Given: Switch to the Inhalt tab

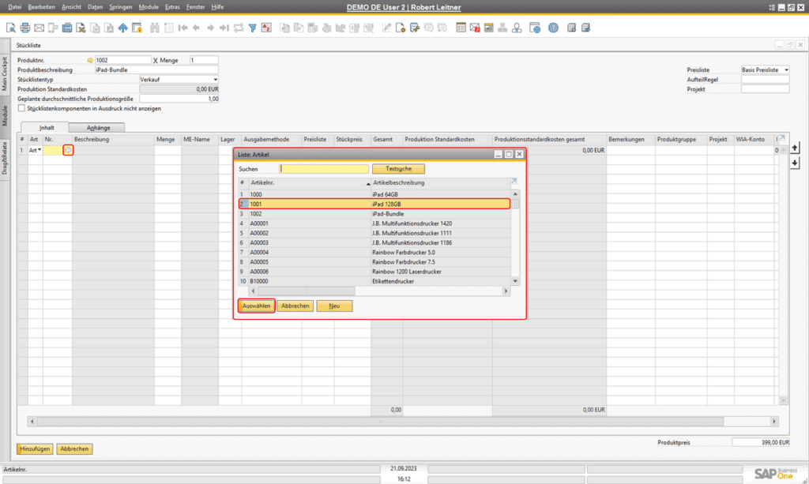Looking at the screenshot, I should [47, 127].
